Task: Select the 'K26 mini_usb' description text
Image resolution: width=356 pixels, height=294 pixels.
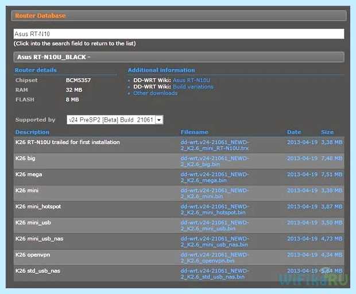Action: tap(33, 222)
